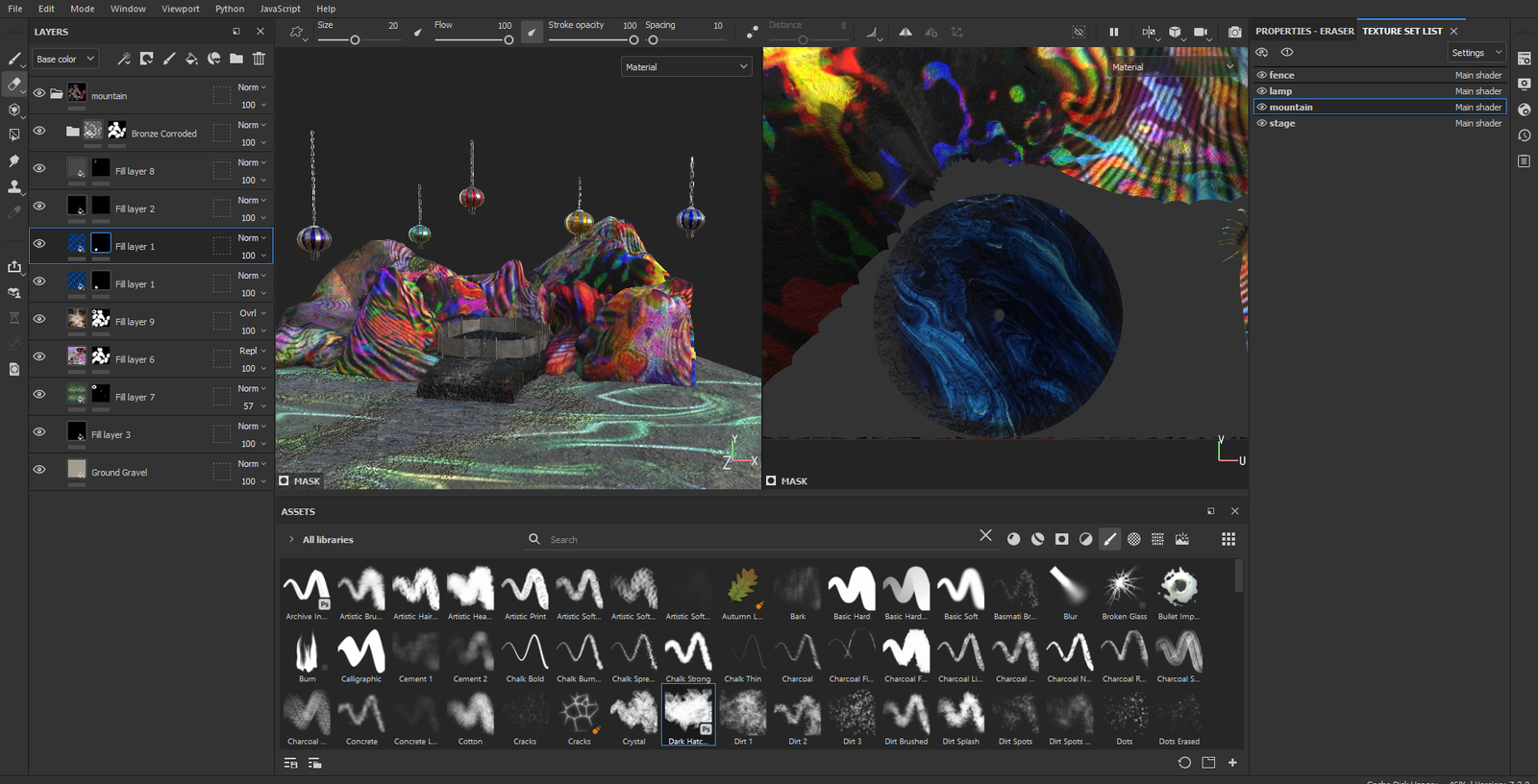Open the Viewport menu

180,9
